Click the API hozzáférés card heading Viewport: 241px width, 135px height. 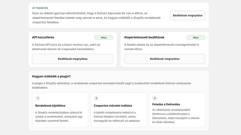[x=43, y=37]
